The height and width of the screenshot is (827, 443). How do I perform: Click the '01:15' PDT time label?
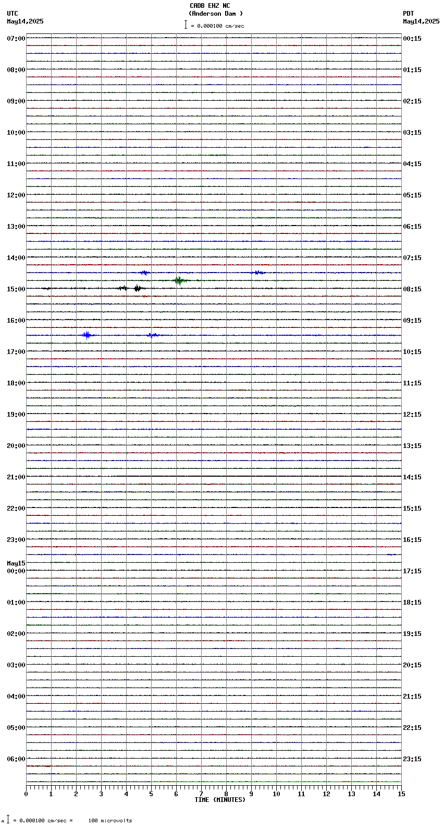click(x=412, y=70)
